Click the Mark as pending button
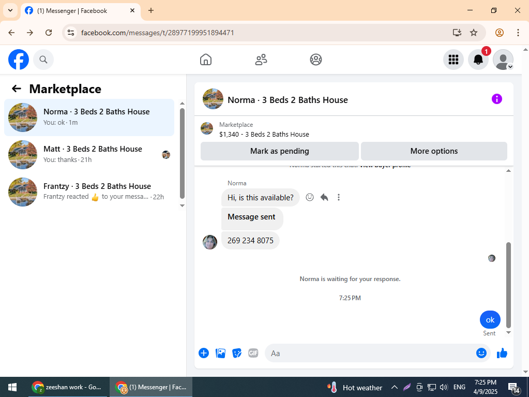 (x=280, y=151)
